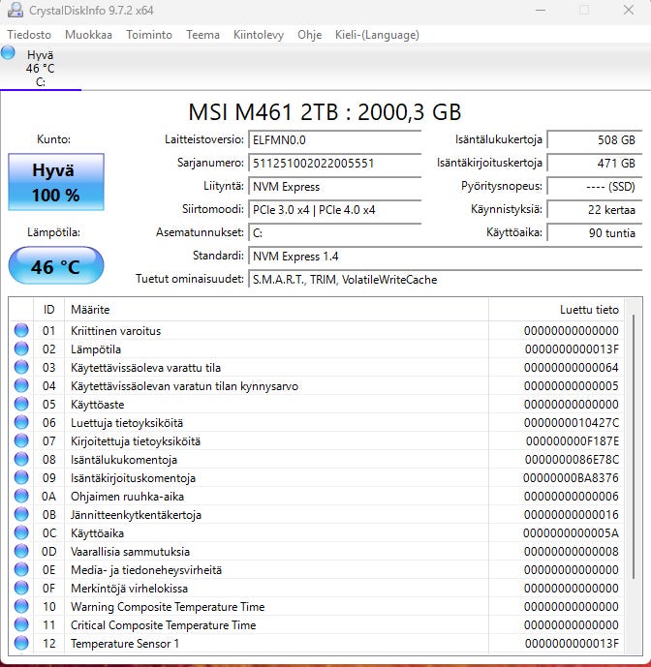651x667 pixels.
Task: Click status orb for Vaarallisia sammutuksia row
Action: pyautogui.click(x=21, y=552)
